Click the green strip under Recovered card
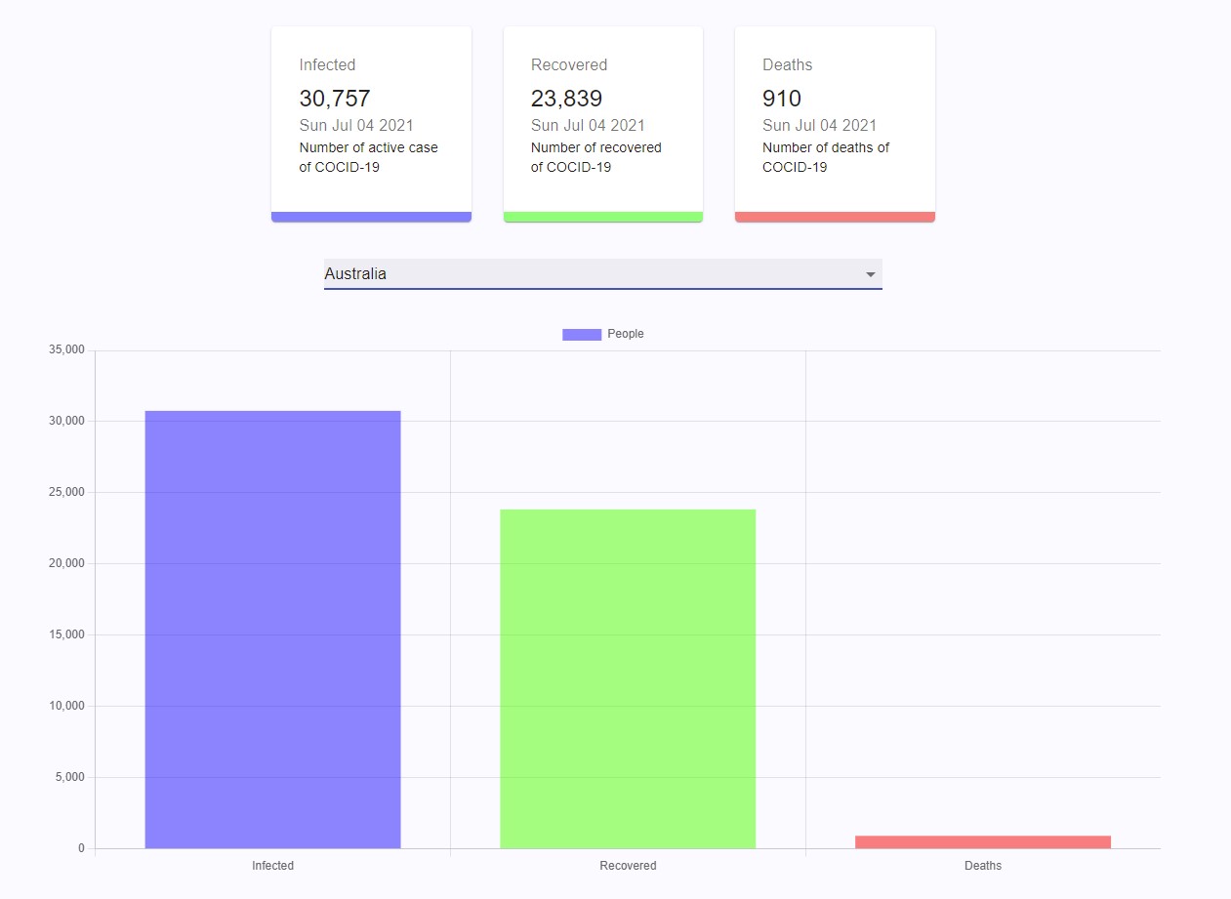The width and height of the screenshot is (1231, 899). coord(603,217)
